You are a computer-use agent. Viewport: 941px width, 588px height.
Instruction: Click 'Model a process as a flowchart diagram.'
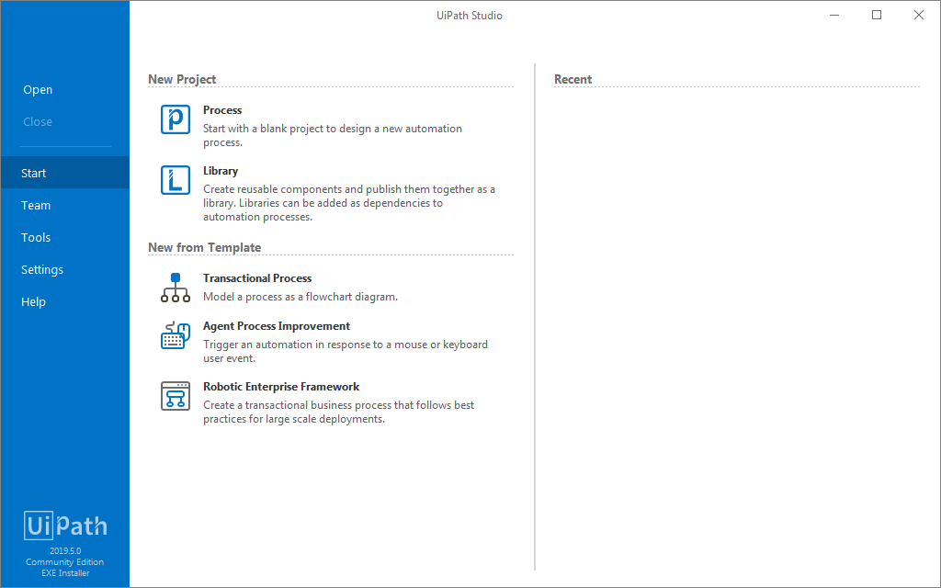300,297
